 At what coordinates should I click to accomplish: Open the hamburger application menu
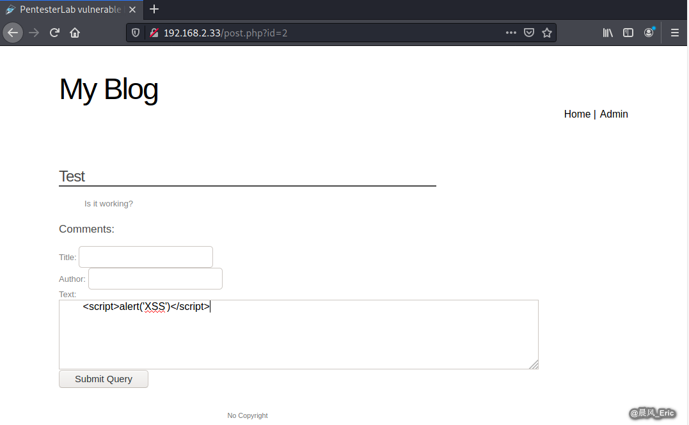pos(675,33)
